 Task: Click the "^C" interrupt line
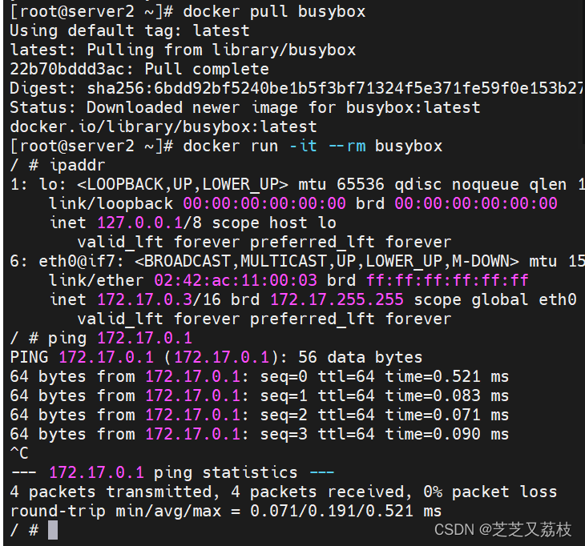pyautogui.click(x=19, y=453)
